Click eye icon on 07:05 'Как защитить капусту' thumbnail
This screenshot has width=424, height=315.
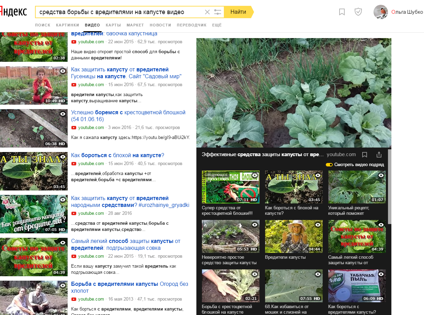[63, 199]
